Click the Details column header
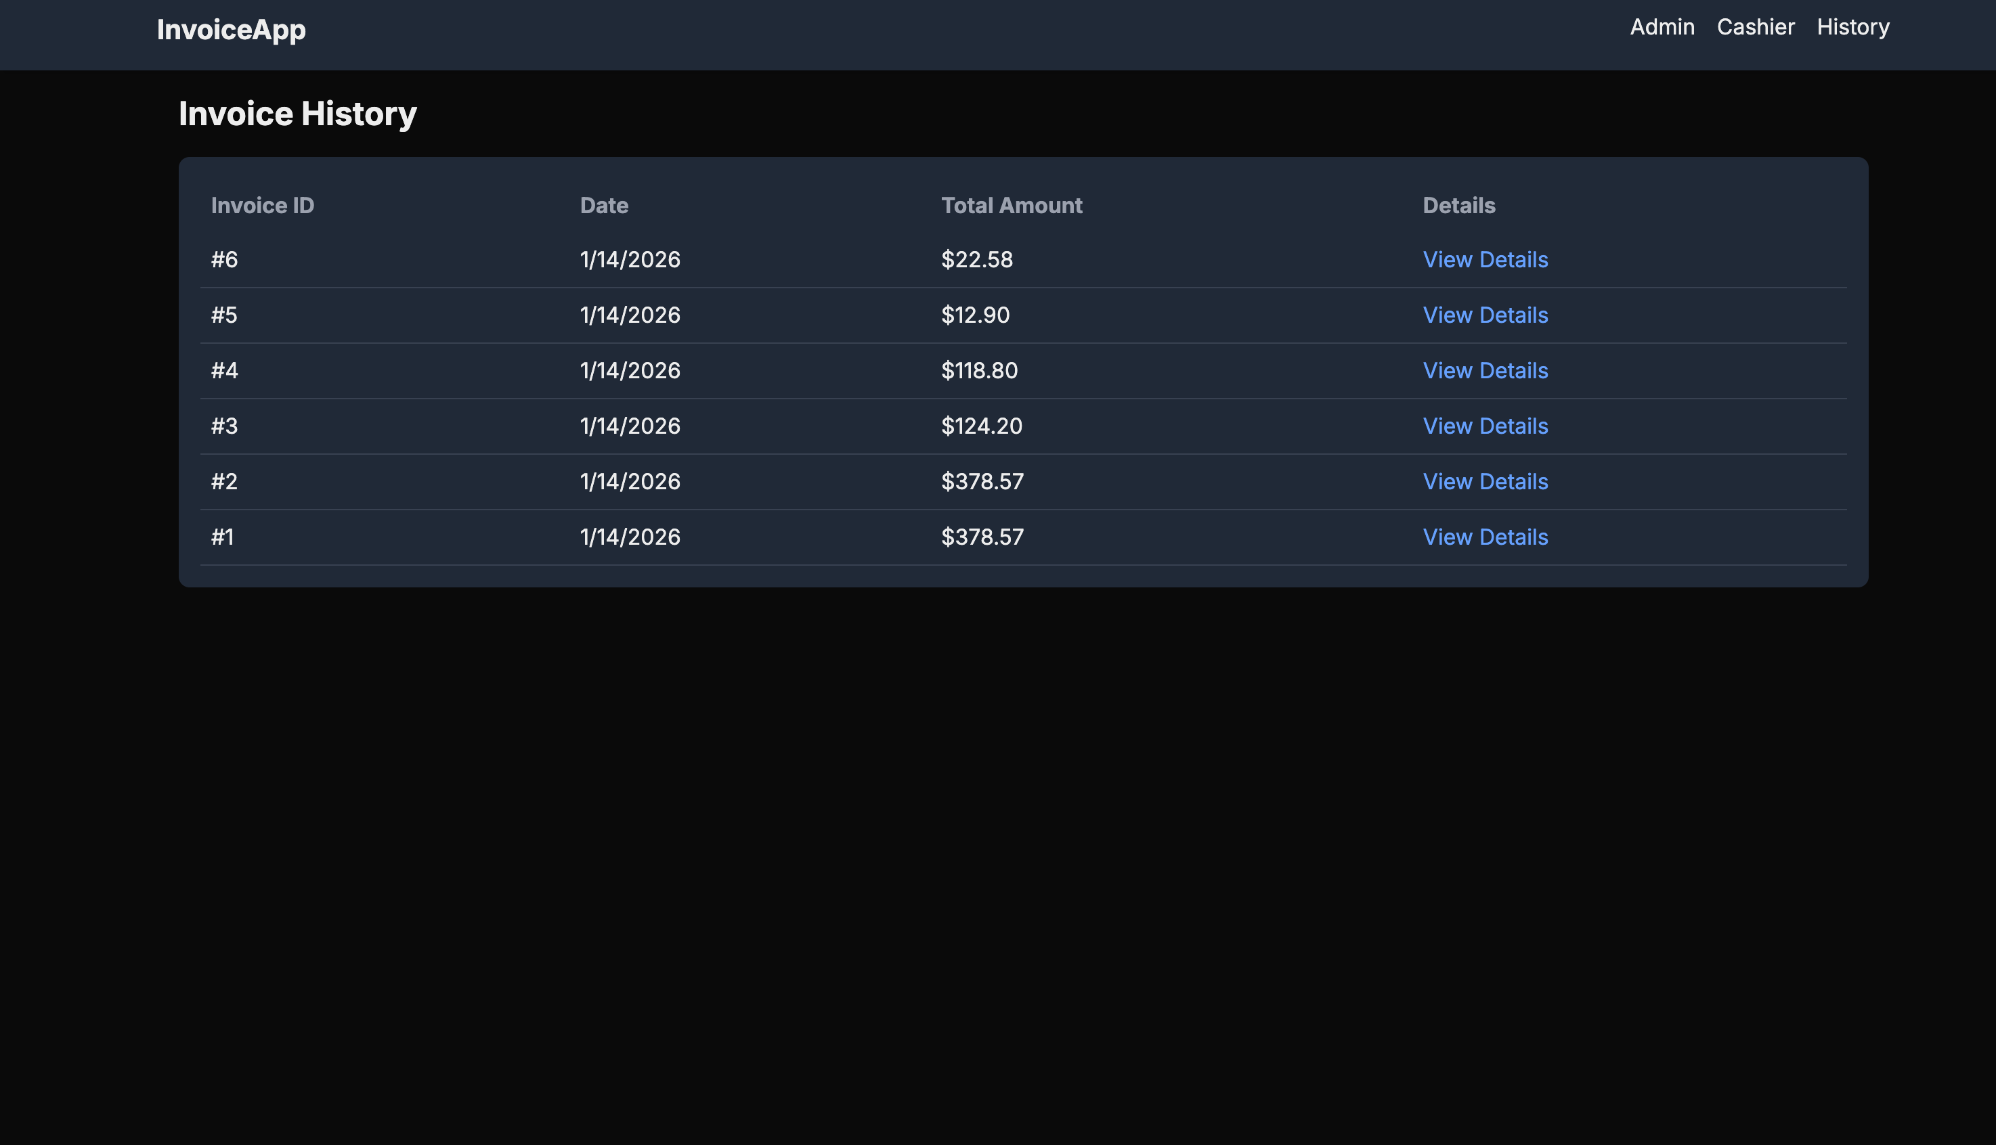This screenshot has height=1145, width=1996. tap(1458, 206)
